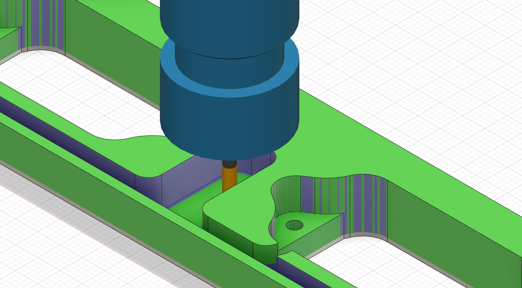Select the dark green boss front fillet face
Viewport: 522px width, 288px height.
coord(265,253)
